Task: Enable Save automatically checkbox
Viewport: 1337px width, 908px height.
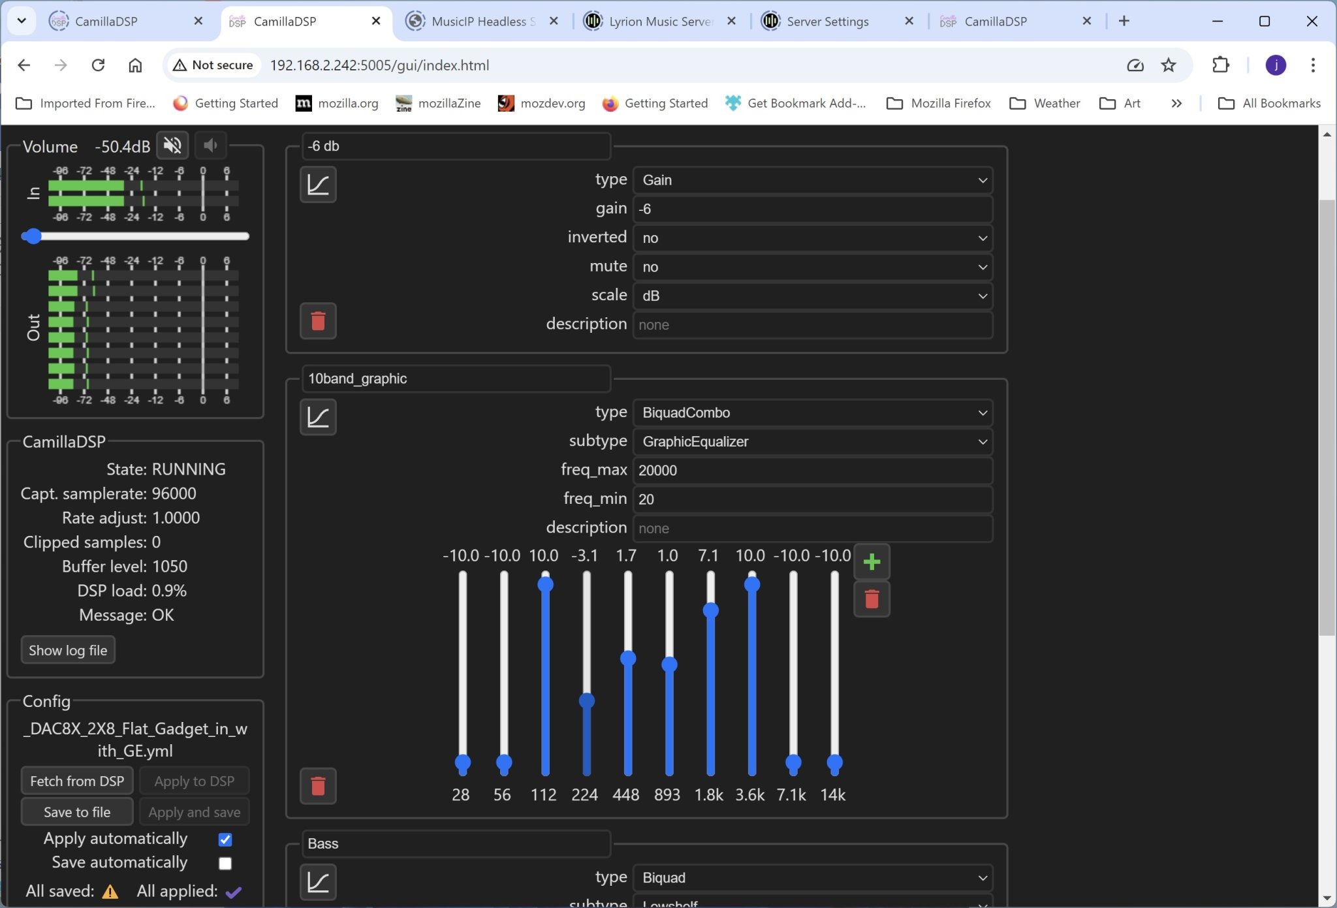Action: click(x=225, y=863)
